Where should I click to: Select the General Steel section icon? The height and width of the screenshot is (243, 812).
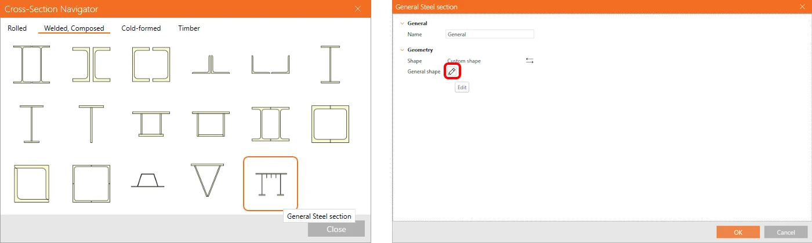click(x=270, y=183)
